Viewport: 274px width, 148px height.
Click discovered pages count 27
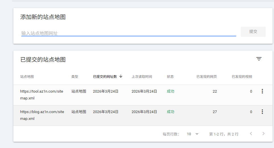(215, 112)
